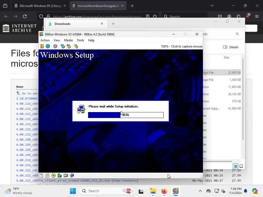This screenshot has height=197, width=263.
Task: Open the 86Box Media menu
Action: tap(68, 40)
